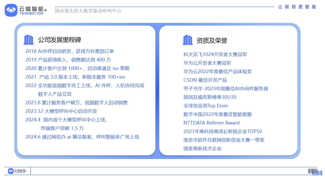This screenshot has height=179, width=325.
Task: Click 全球创业周Top Doer
Action: click(x=206, y=106)
